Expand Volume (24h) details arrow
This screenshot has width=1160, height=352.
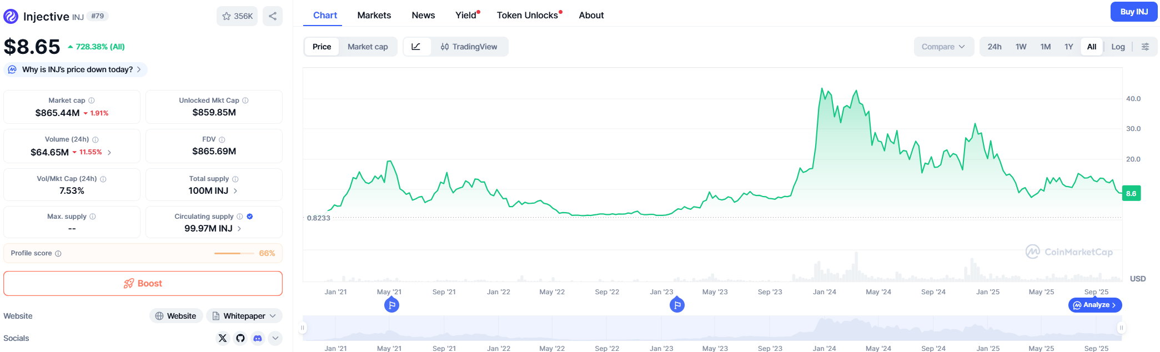pos(109,152)
